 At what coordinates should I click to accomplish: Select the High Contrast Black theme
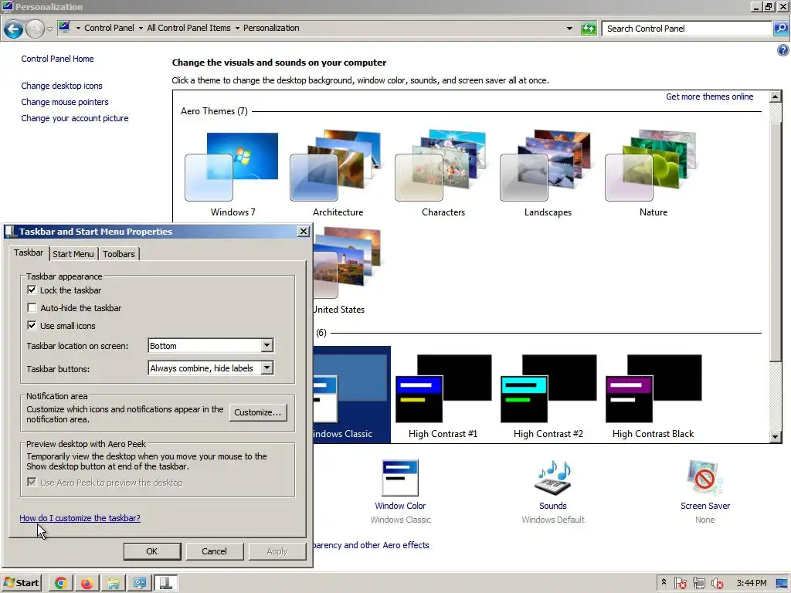[653, 396]
